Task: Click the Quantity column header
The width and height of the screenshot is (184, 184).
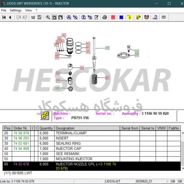Action: point(46,128)
